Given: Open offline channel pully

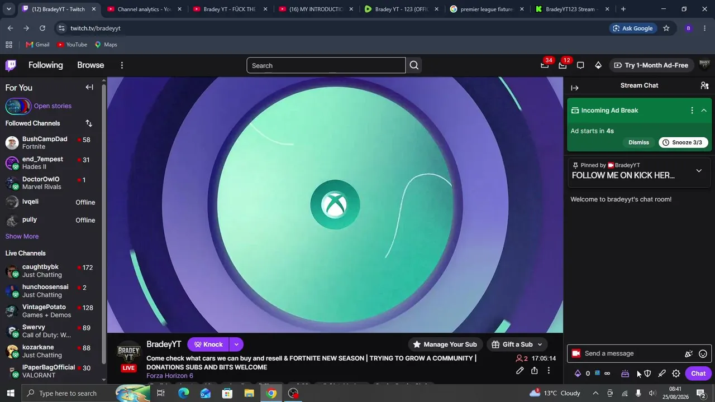Looking at the screenshot, I should (x=50, y=220).
